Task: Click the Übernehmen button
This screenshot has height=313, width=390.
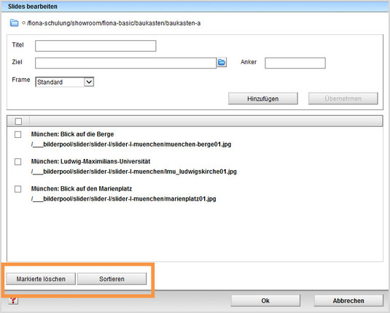Action: [343, 98]
